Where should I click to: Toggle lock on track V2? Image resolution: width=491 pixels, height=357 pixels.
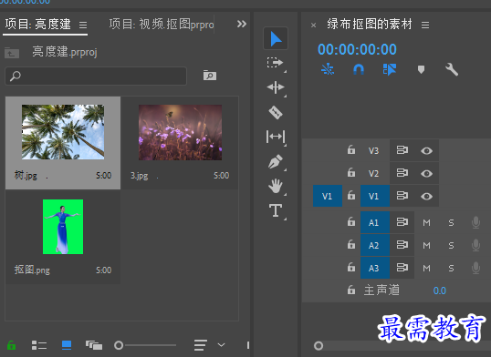[x=351, y=172]
